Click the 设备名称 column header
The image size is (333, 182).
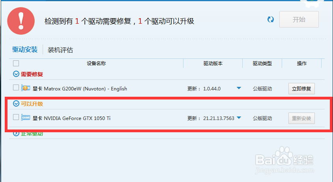point(96,63)
